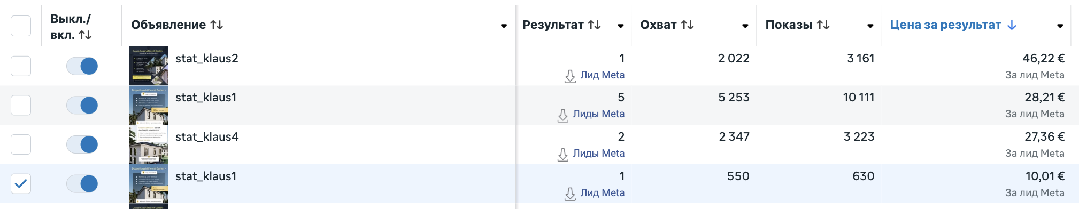
Task: Tick the select-all checkbox in header
Action: pyautogui.click(x=21, y=26)
